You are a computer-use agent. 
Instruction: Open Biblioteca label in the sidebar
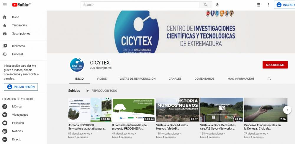click(x=18, y=46)
